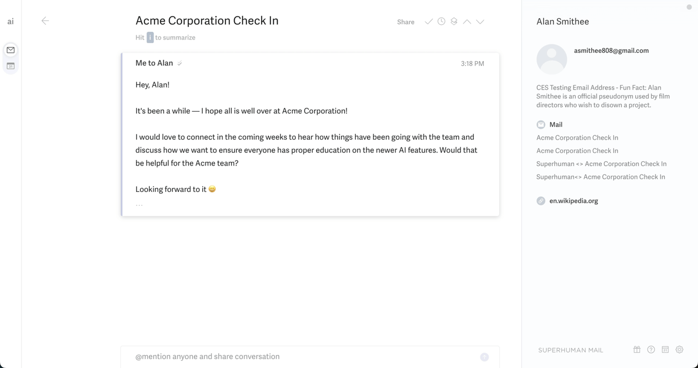
Task: Click Share button for the conversation
Action: [405, 22]
